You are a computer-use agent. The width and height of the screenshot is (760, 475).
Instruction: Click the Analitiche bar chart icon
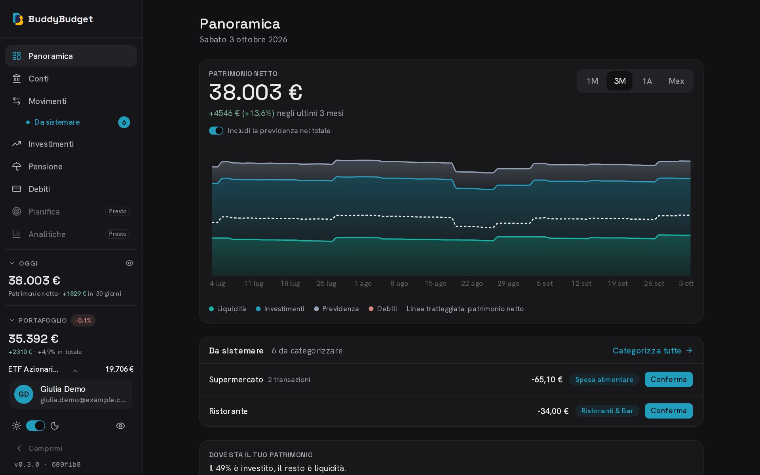pyautogui.click(x=17, y=234)
